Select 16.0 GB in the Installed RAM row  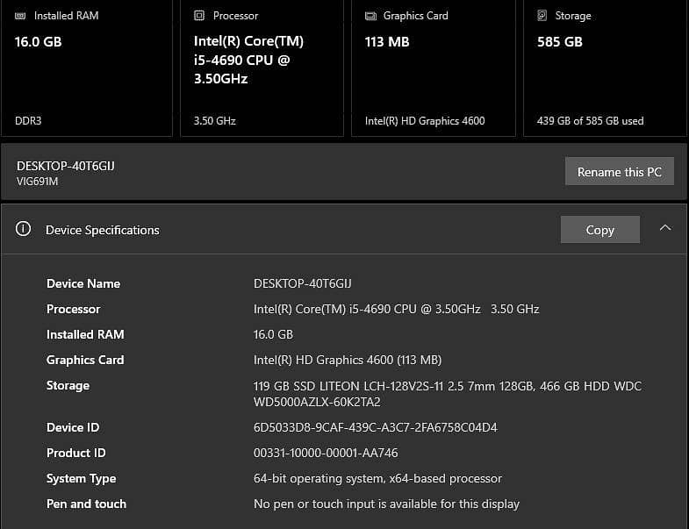pos(273,334)
